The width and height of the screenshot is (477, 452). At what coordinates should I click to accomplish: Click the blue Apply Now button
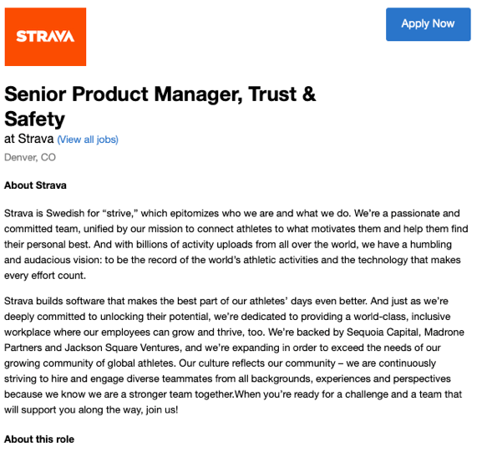coord(428,24)
